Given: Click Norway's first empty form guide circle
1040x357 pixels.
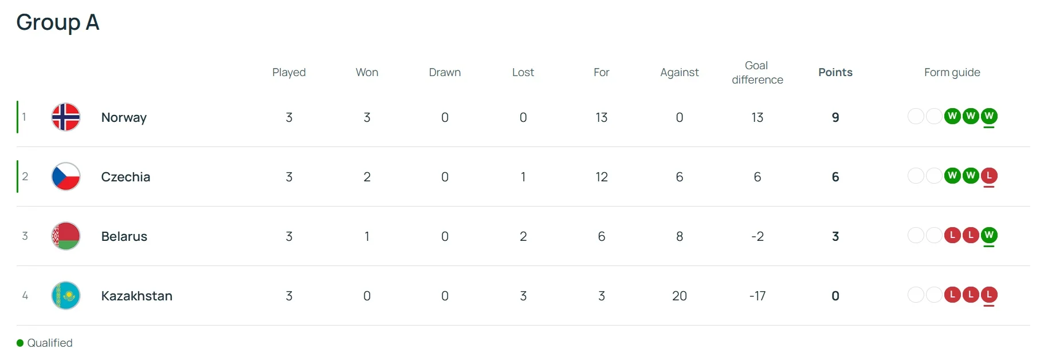Looking at the screenshot, I should [x=916, y=116].
